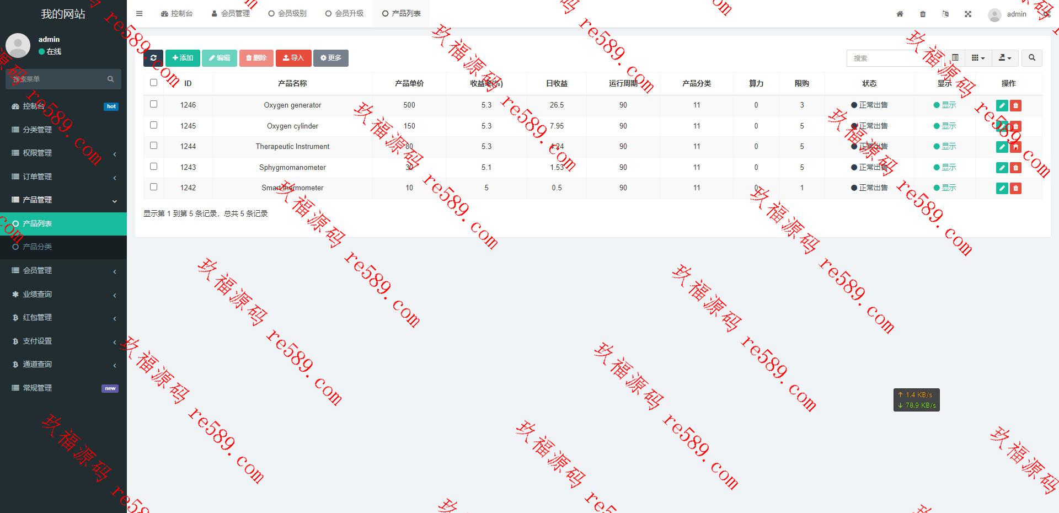Screen dimensions: 1059x513
Task: Open the 更多 more actions dropdown
Action: pos(331,58)
